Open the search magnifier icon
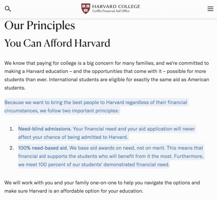 pyautogui.click(x=8, y=9)
